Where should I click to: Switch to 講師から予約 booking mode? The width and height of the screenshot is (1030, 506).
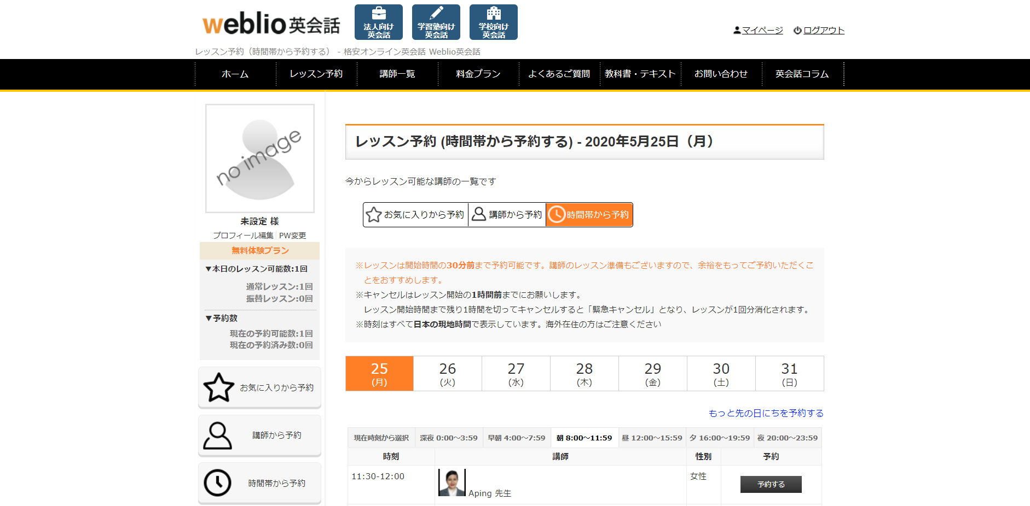pyautogui.click(x=507, y=215)
